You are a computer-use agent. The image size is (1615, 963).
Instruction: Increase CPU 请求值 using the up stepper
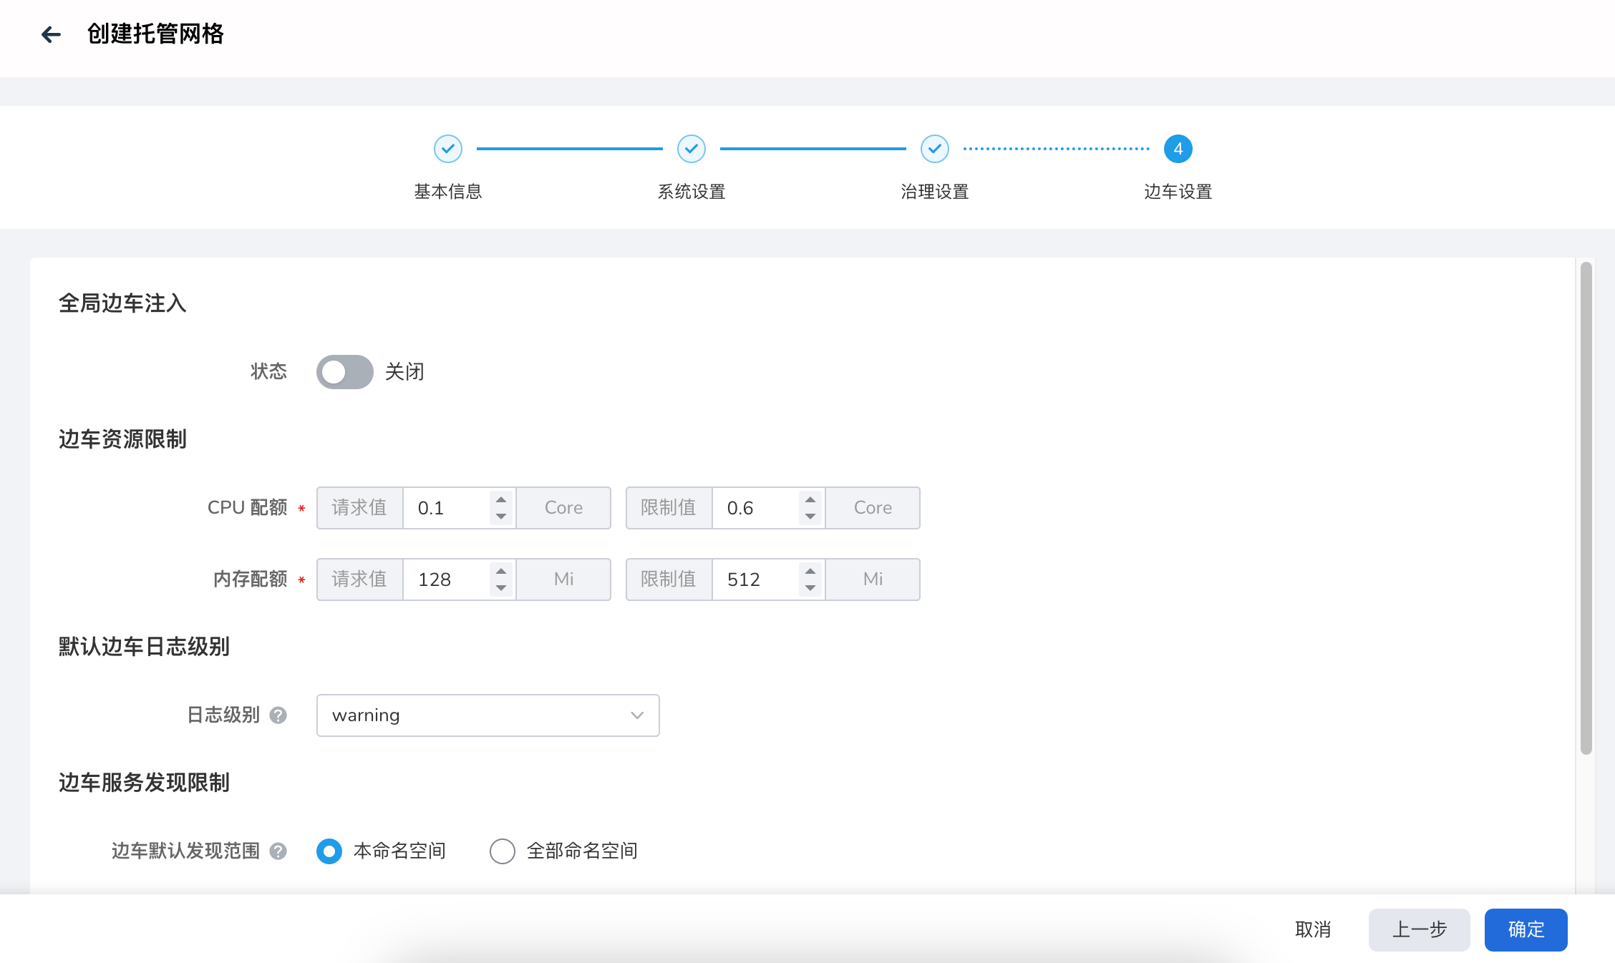[x=500, y=499]
